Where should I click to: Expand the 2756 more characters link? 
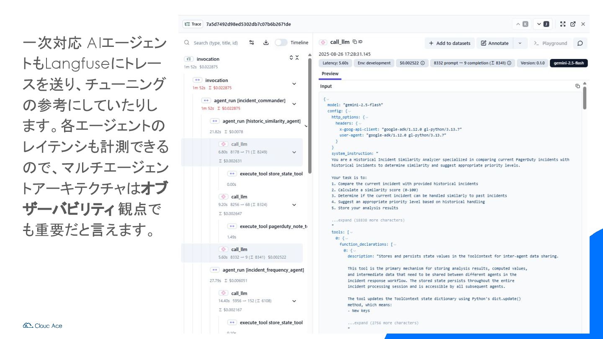[383, 323]
